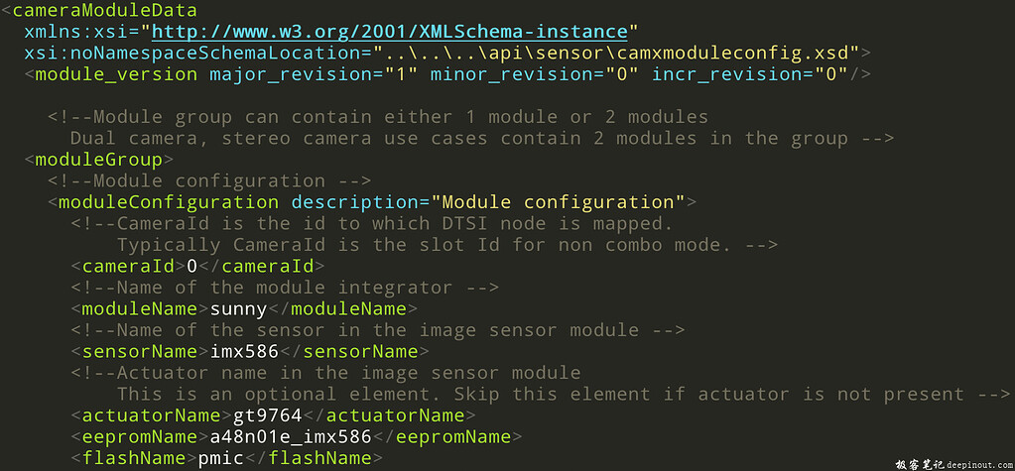Click the "Module configuration" description string
The height and width of the screenshot is (471, 1015).
563,202
